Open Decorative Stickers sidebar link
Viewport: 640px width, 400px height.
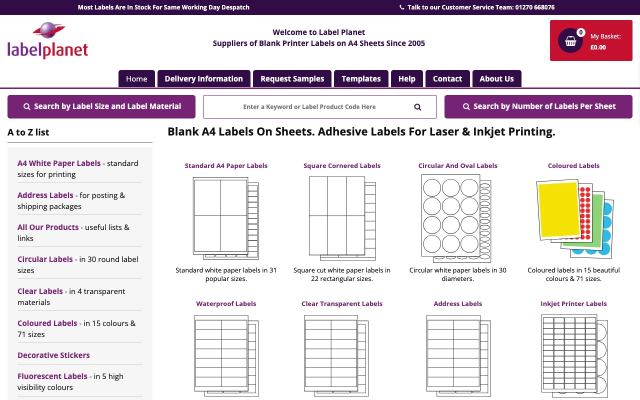[53, 355]
